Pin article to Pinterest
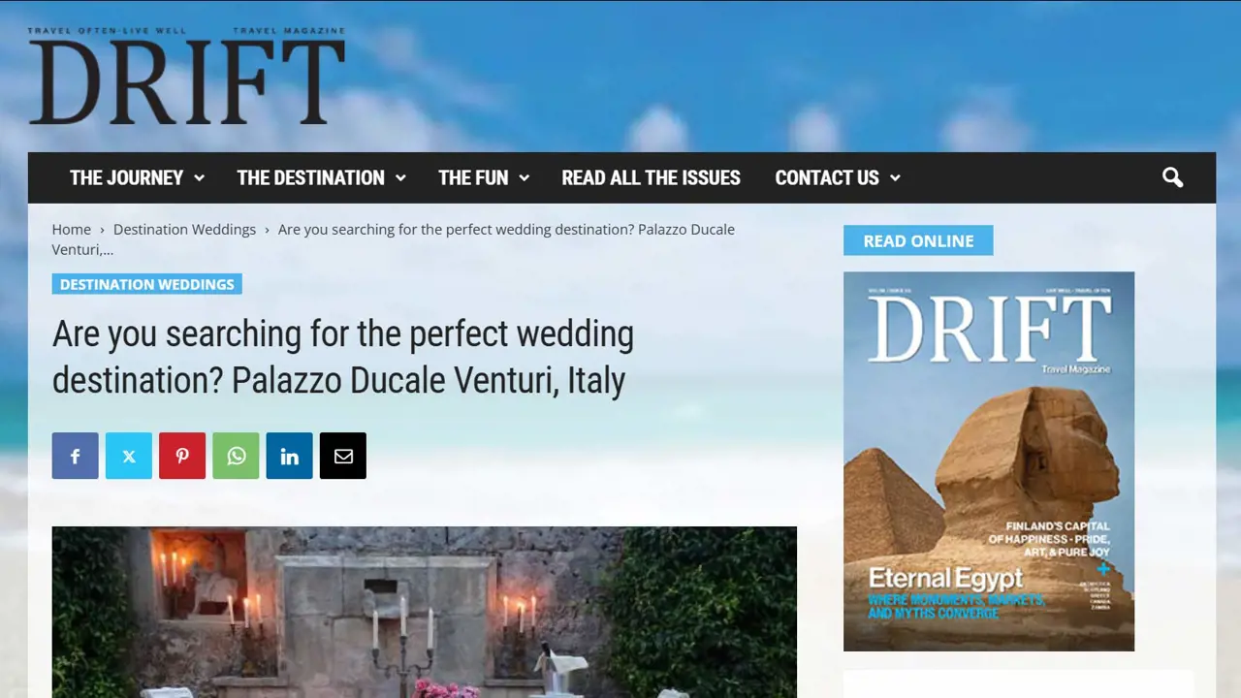Image resolution: width=1241 pixels, height=698 pixels. click(182, 456)
